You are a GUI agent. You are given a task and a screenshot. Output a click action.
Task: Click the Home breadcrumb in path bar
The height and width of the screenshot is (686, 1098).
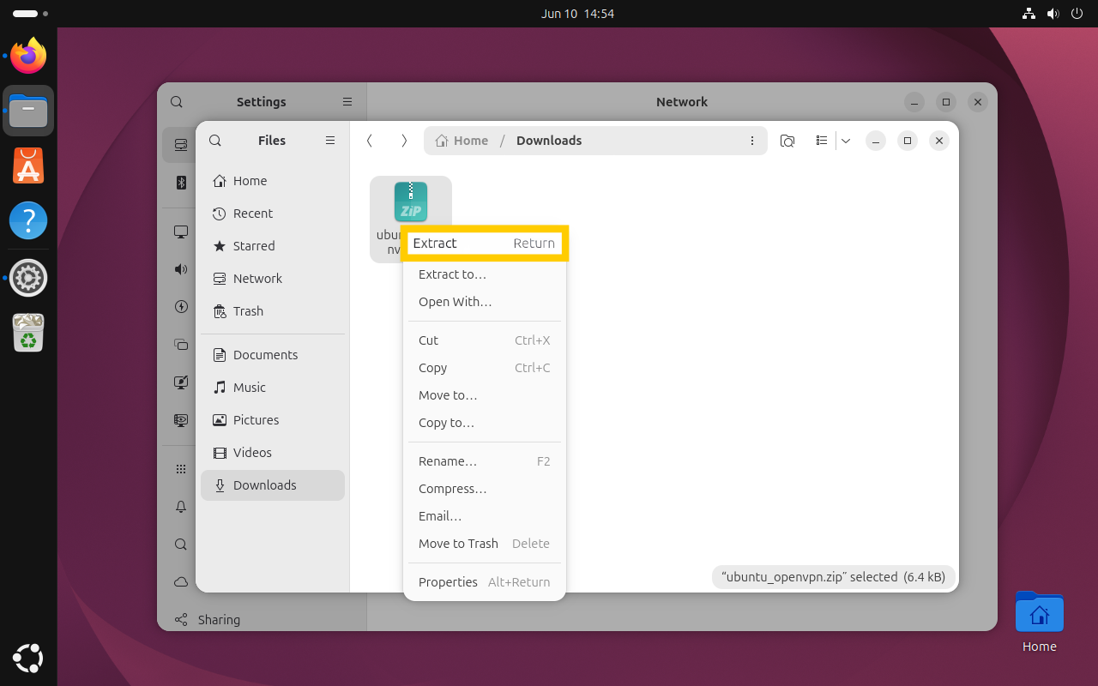point(462,141)
